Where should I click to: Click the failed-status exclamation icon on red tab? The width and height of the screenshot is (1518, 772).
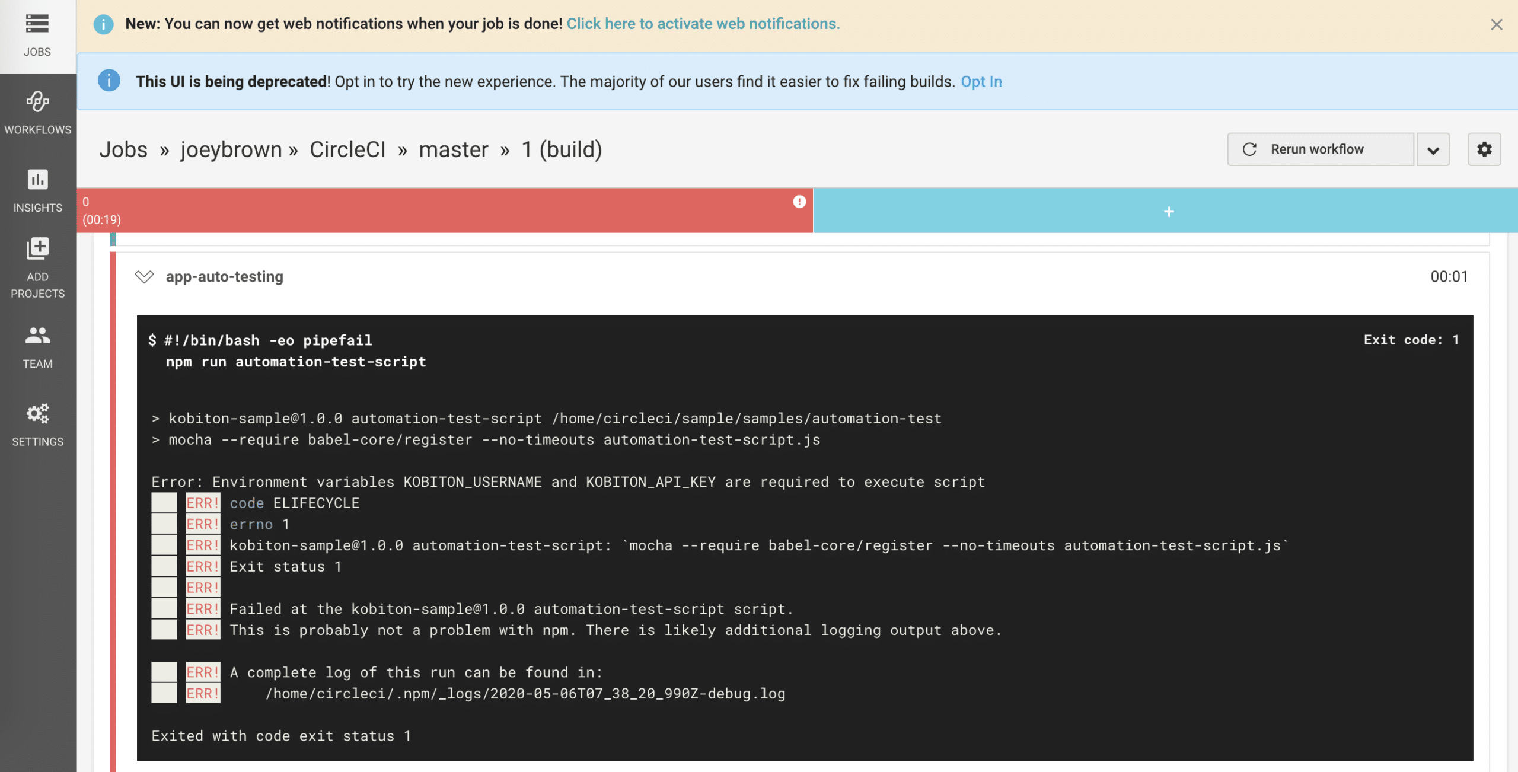799,202
